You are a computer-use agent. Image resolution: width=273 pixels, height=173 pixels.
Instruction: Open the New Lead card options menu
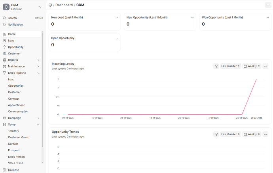click(x=117, y=18)
